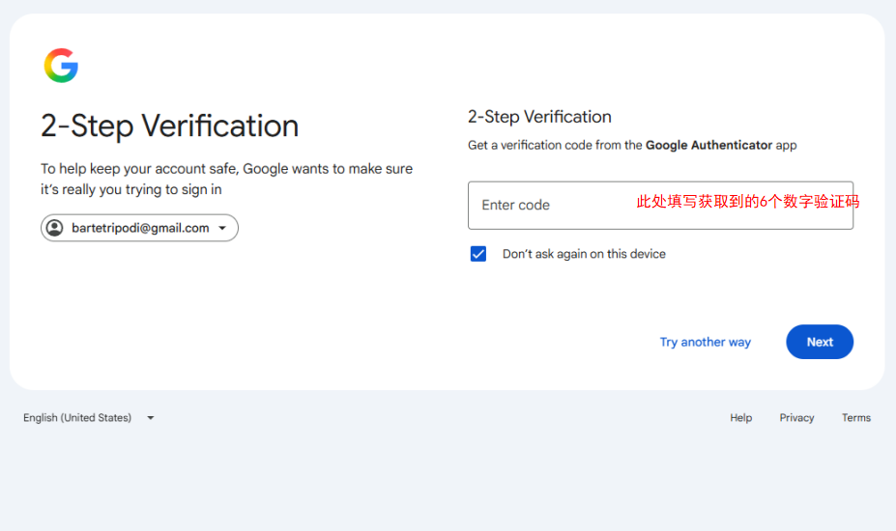This screenshot has width=896, height=531.
Task: Open the Terms link in footer
Action: 856,418
